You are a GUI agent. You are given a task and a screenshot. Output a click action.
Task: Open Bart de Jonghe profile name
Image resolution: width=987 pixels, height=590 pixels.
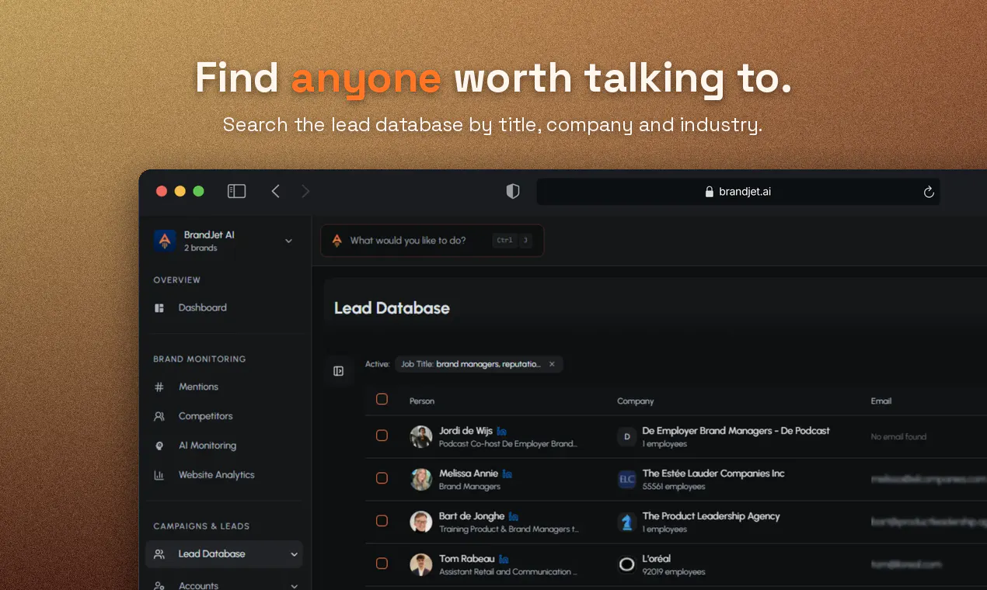(x=472, y=516)
